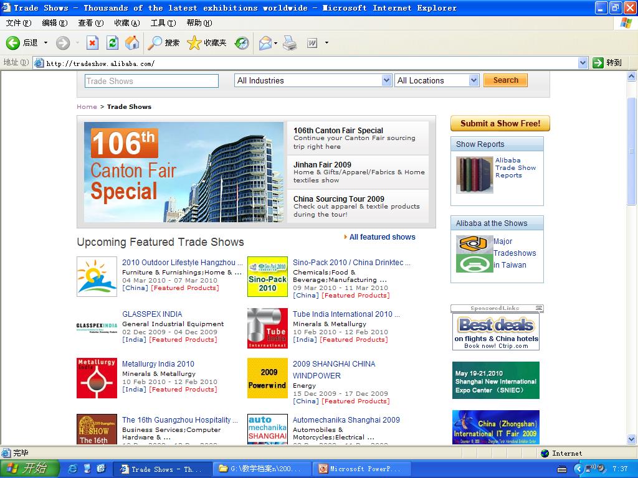
Task: Click the Metallurgy India red logo
Action: [97, 378]
